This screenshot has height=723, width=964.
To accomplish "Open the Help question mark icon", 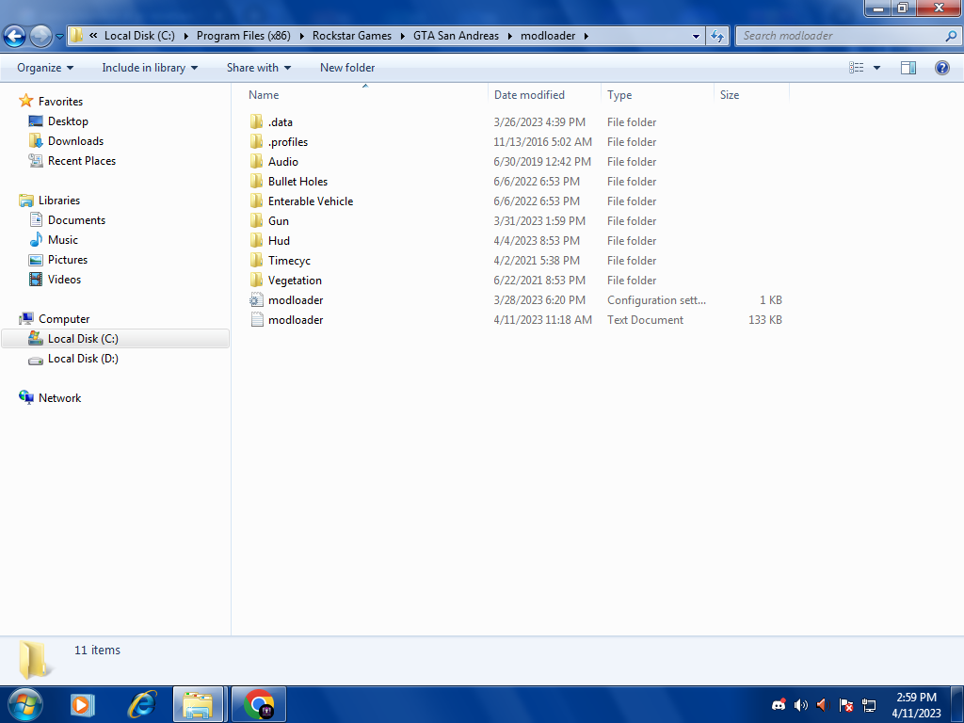I will click(x=941, y=68).
